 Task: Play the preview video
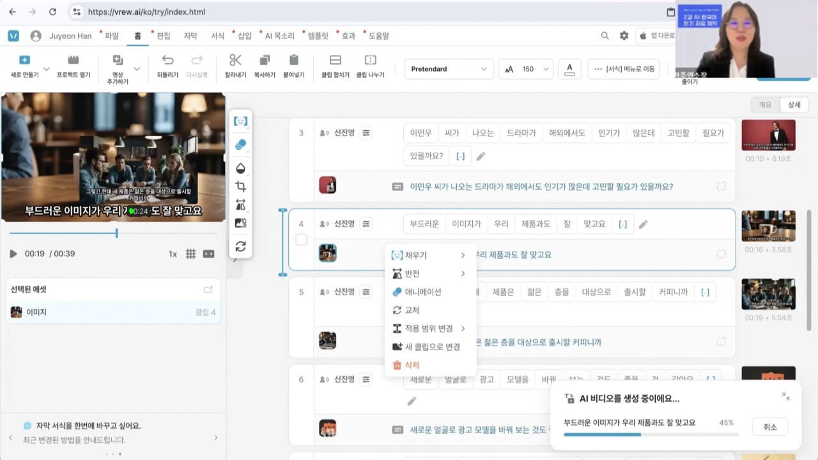[13, 254]
